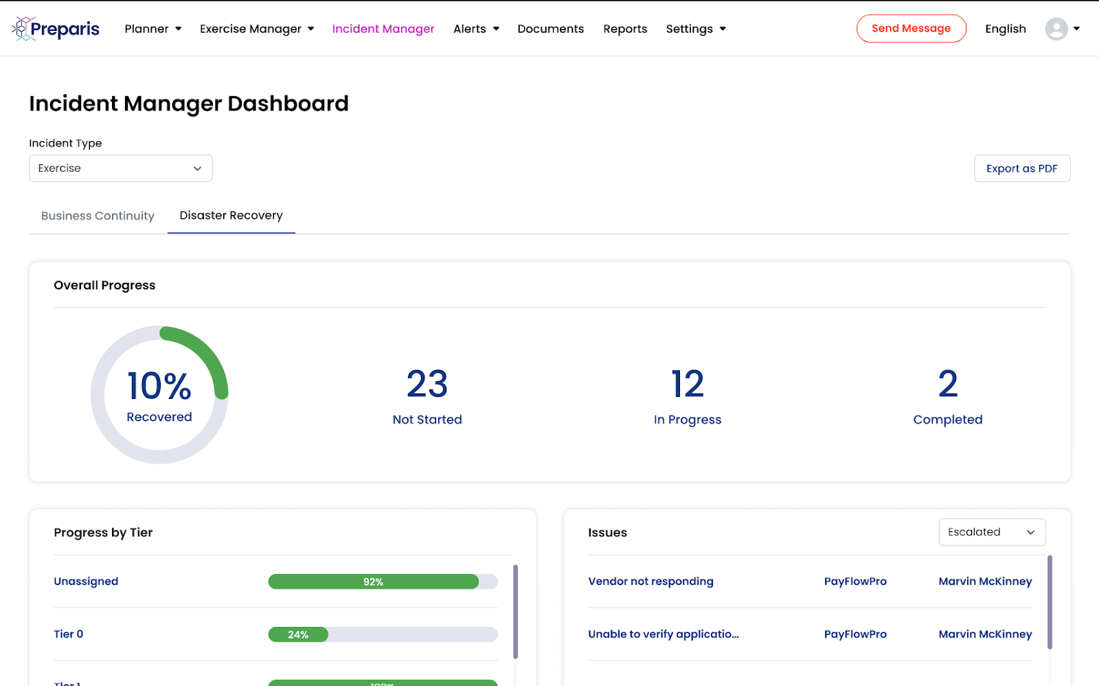Click the Tier 0 24% progress bar
The height and width of the screenshot is (686, 1099).
[x=383, y=634]
